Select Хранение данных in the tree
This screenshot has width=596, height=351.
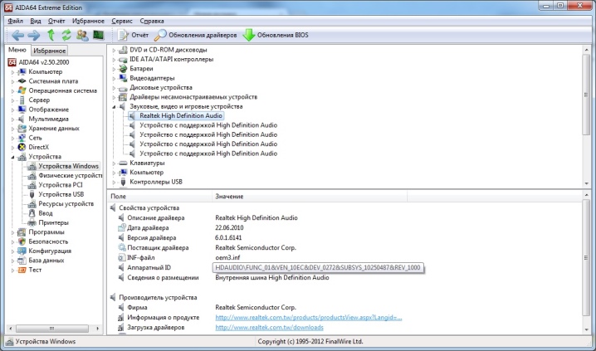[54, 129]
